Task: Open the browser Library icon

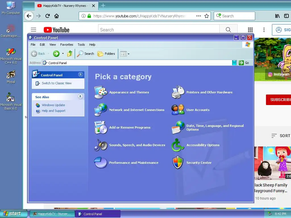Action: tap(277, 16)
